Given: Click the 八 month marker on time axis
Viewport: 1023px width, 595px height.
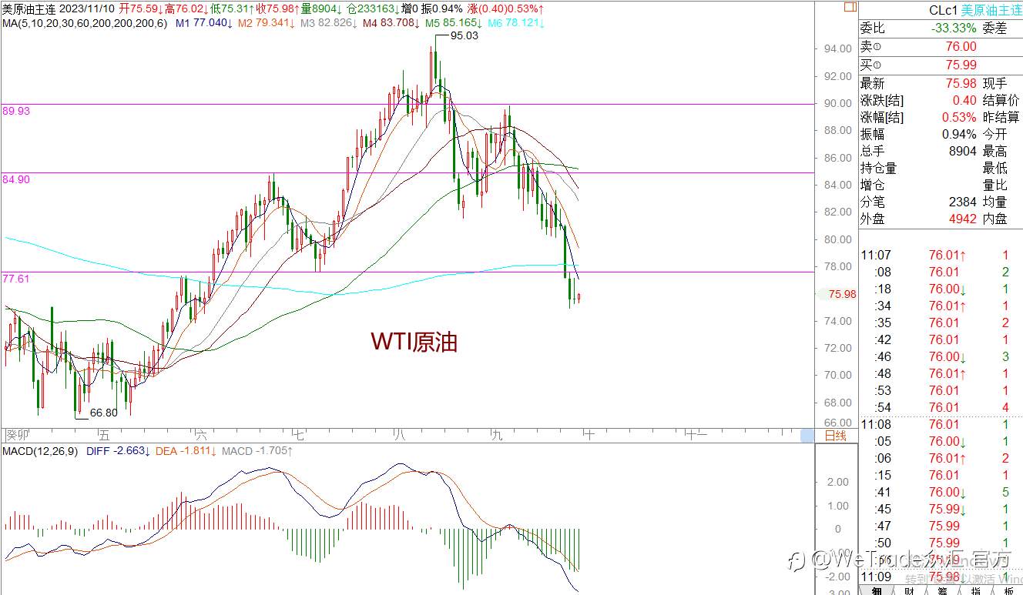Looking at the screenshot, I should pos(398,436).
